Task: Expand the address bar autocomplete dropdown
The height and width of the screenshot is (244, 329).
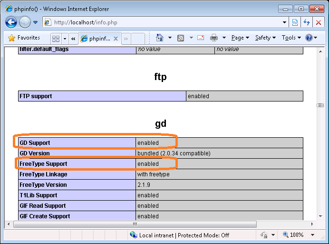Action: tap(284, 22)
